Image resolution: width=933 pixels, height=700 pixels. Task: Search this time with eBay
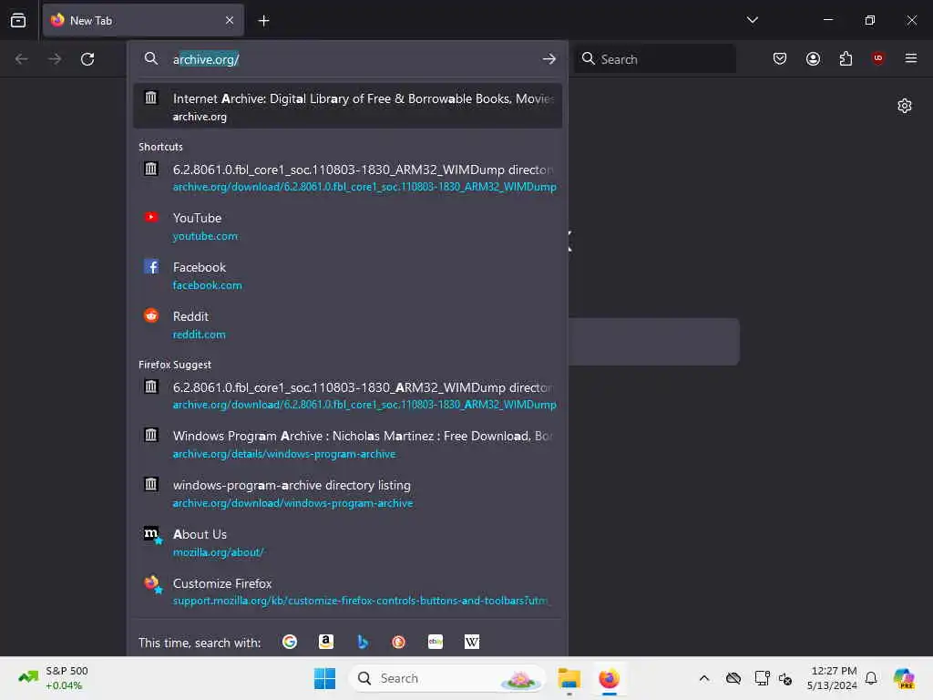[436, 642]
